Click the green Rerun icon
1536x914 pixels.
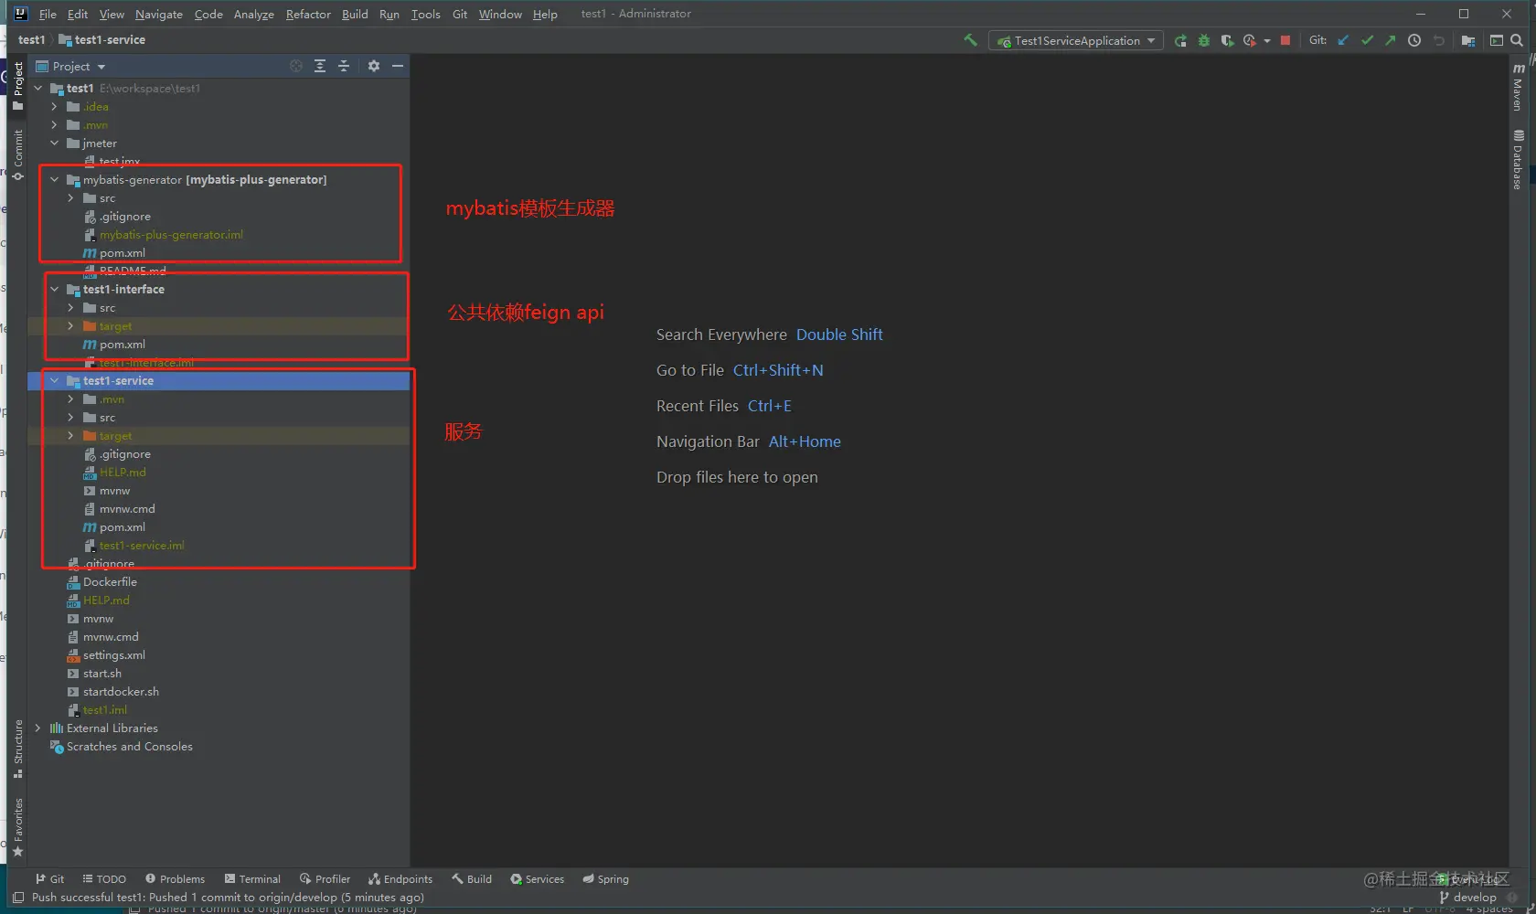(1180, 40)
